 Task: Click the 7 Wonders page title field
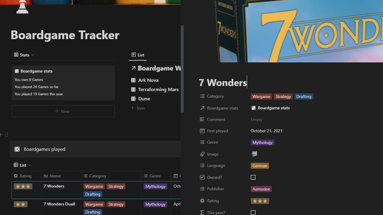coord(223,83)
